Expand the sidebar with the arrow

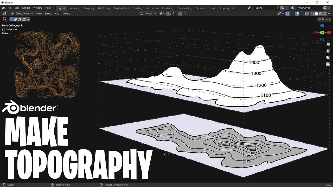[x=332, y=26]
